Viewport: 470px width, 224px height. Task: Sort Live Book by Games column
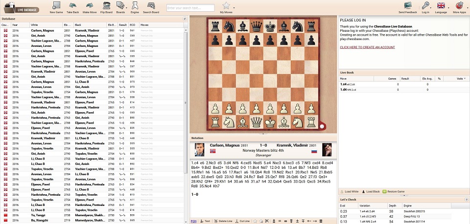pos(387,79)
